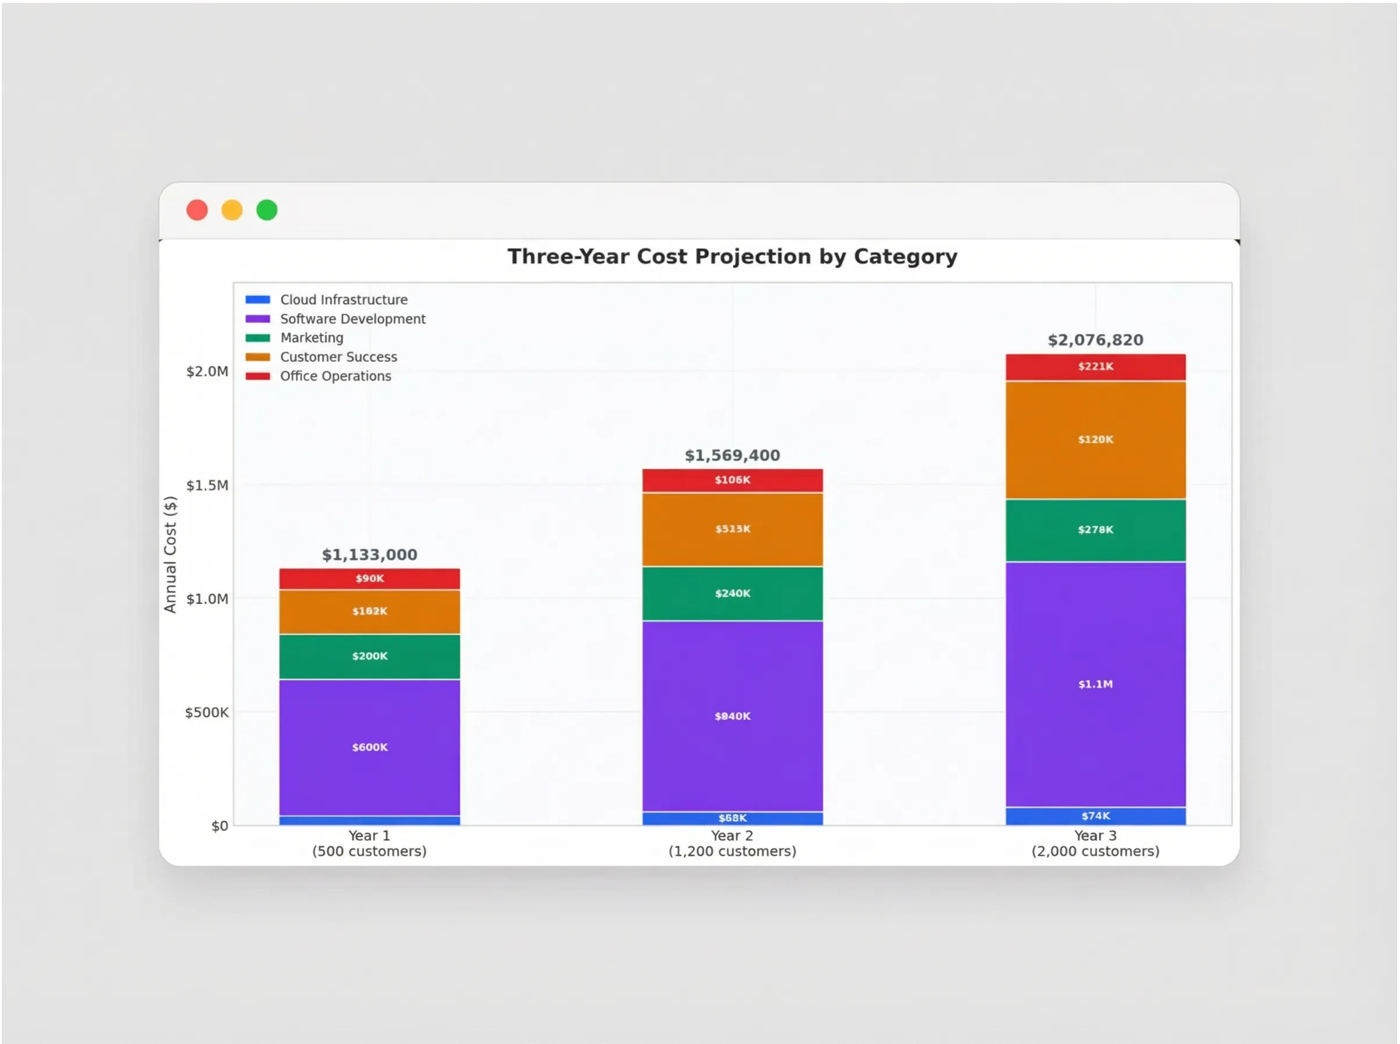Image resolution: width=1400 pixels, height=1044 pixels.
Task: Click the Year 3 $74K Cloud Infrastructure segment
Action: (1095, 816)
